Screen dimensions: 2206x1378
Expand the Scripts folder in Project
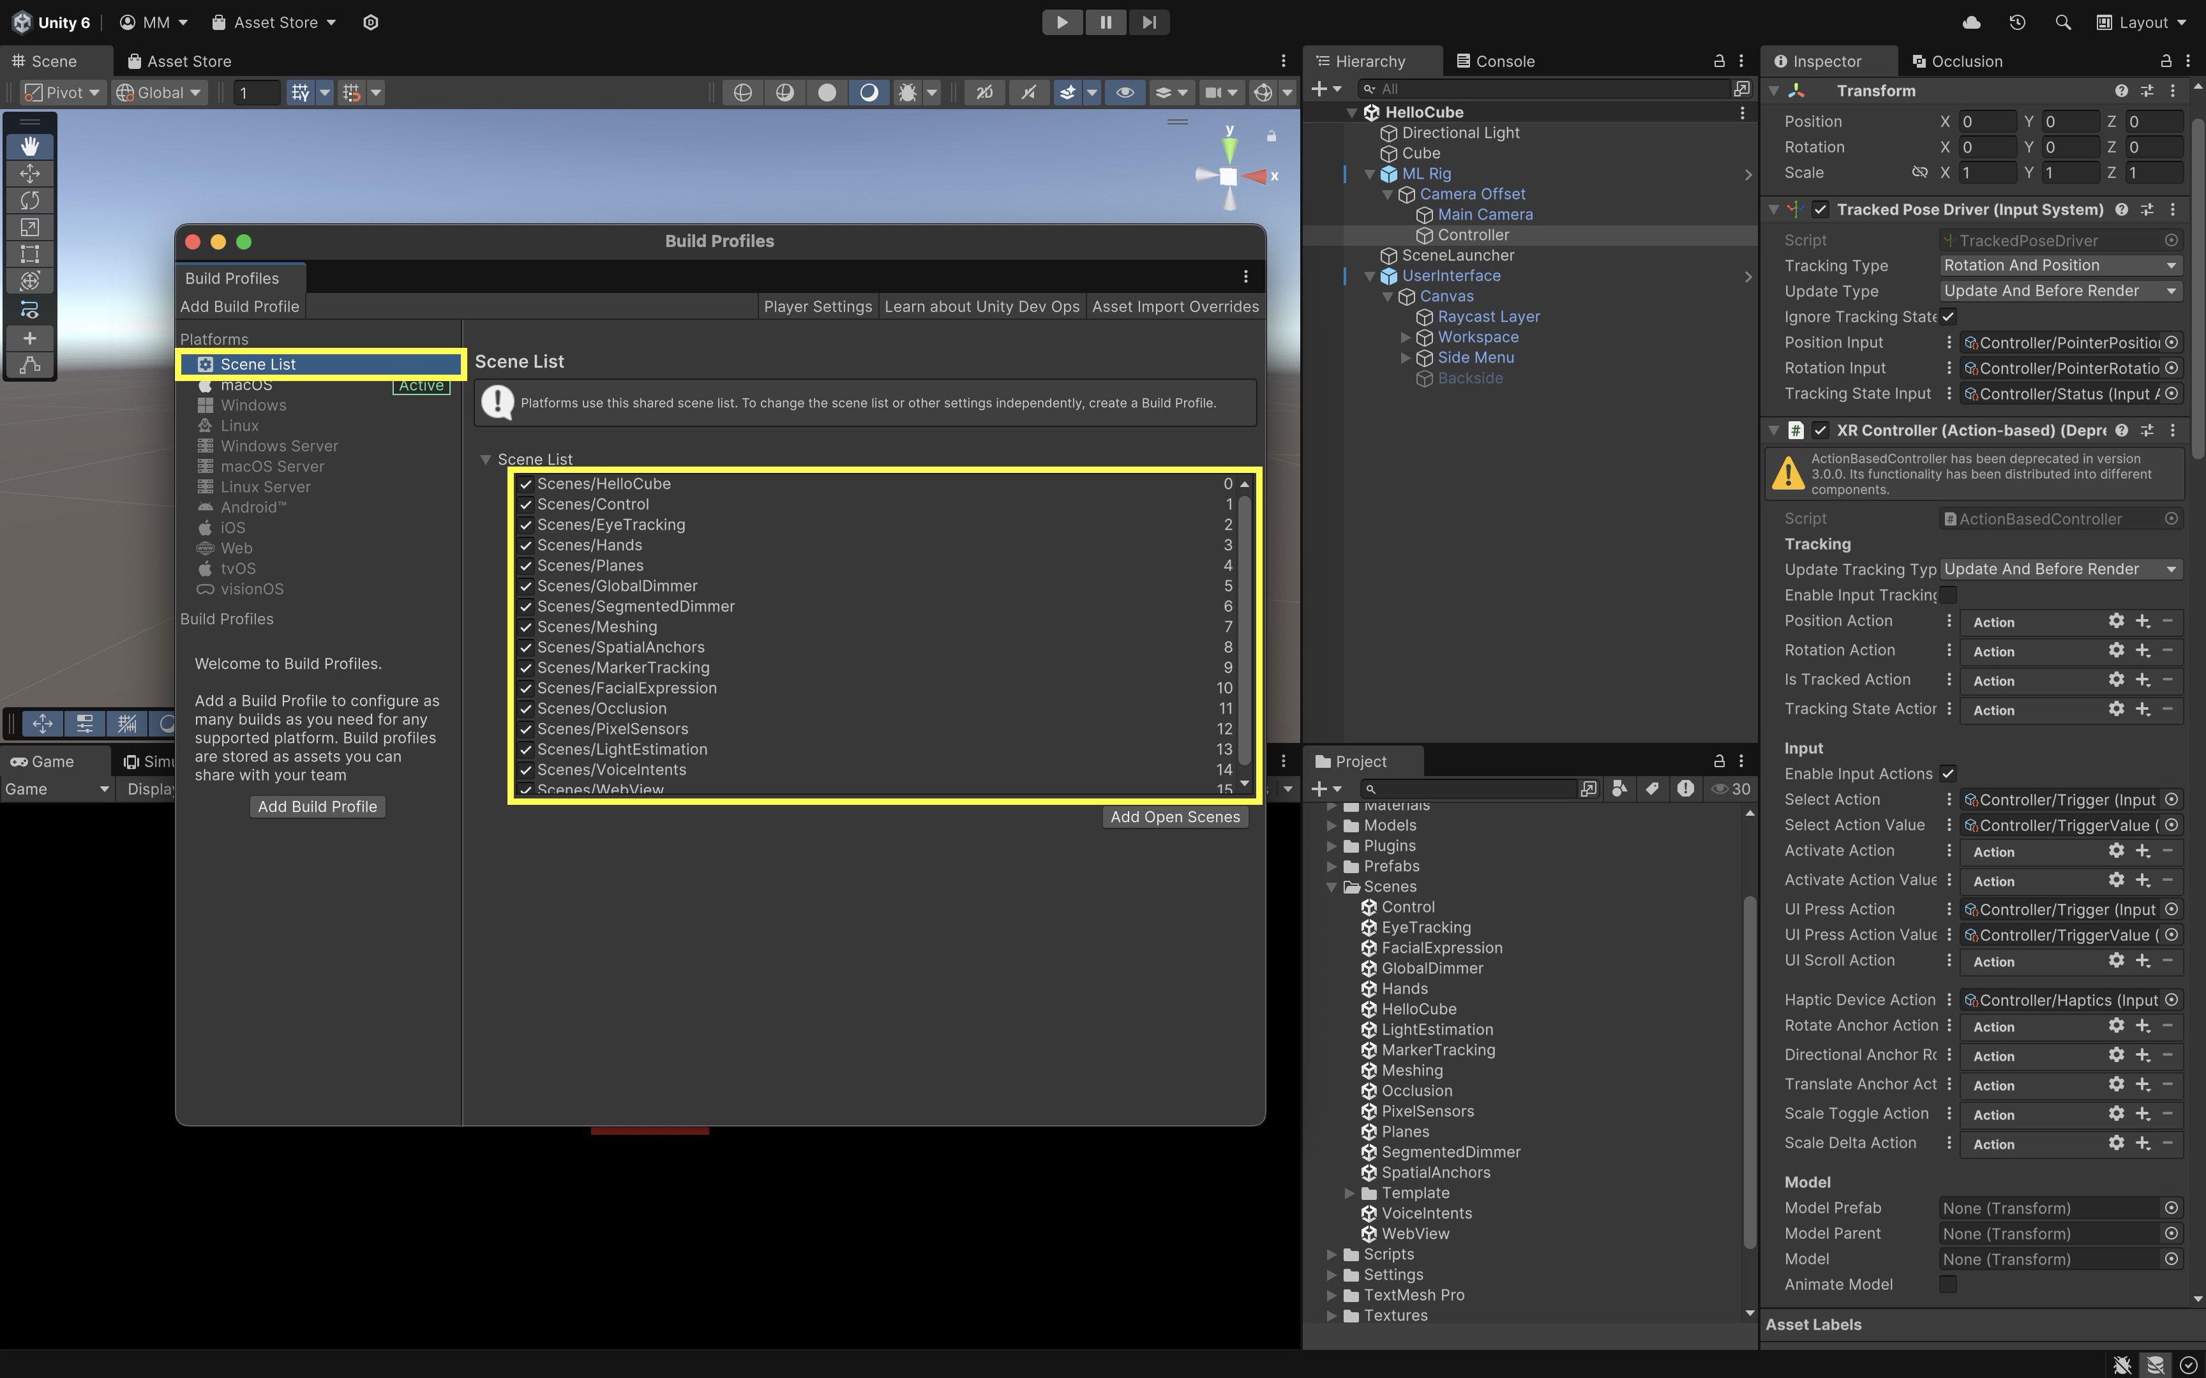1332,1255
